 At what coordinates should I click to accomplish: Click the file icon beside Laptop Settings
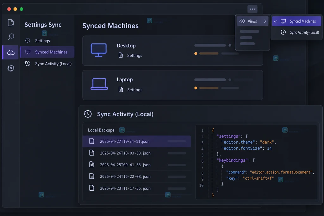(121, 89)
